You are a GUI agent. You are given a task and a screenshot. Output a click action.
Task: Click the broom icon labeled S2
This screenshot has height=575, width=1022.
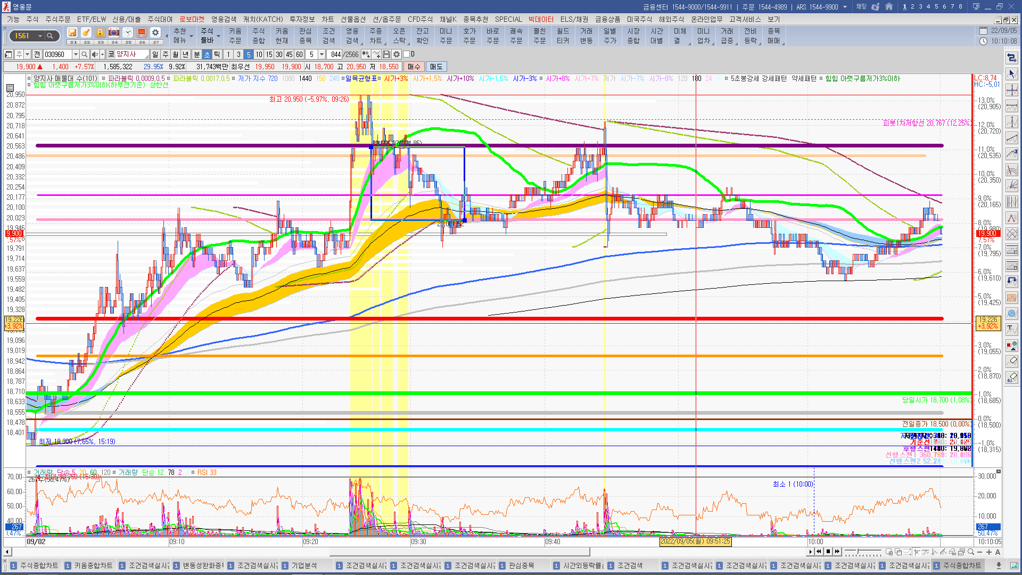tap(86, 33)
